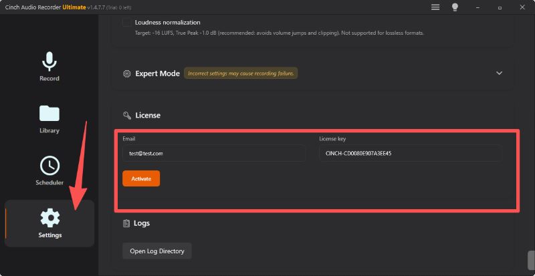Open Log Directory button
Viewport: 535px width, 276px height.
tap(157, 251)
